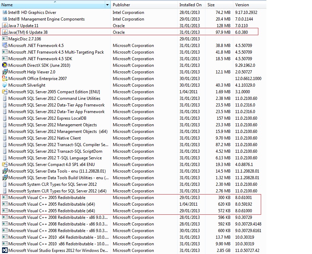The image size is (312, 254).
Task: Click the version 12.0.6612.1000 cell
Action: [248, 79]
